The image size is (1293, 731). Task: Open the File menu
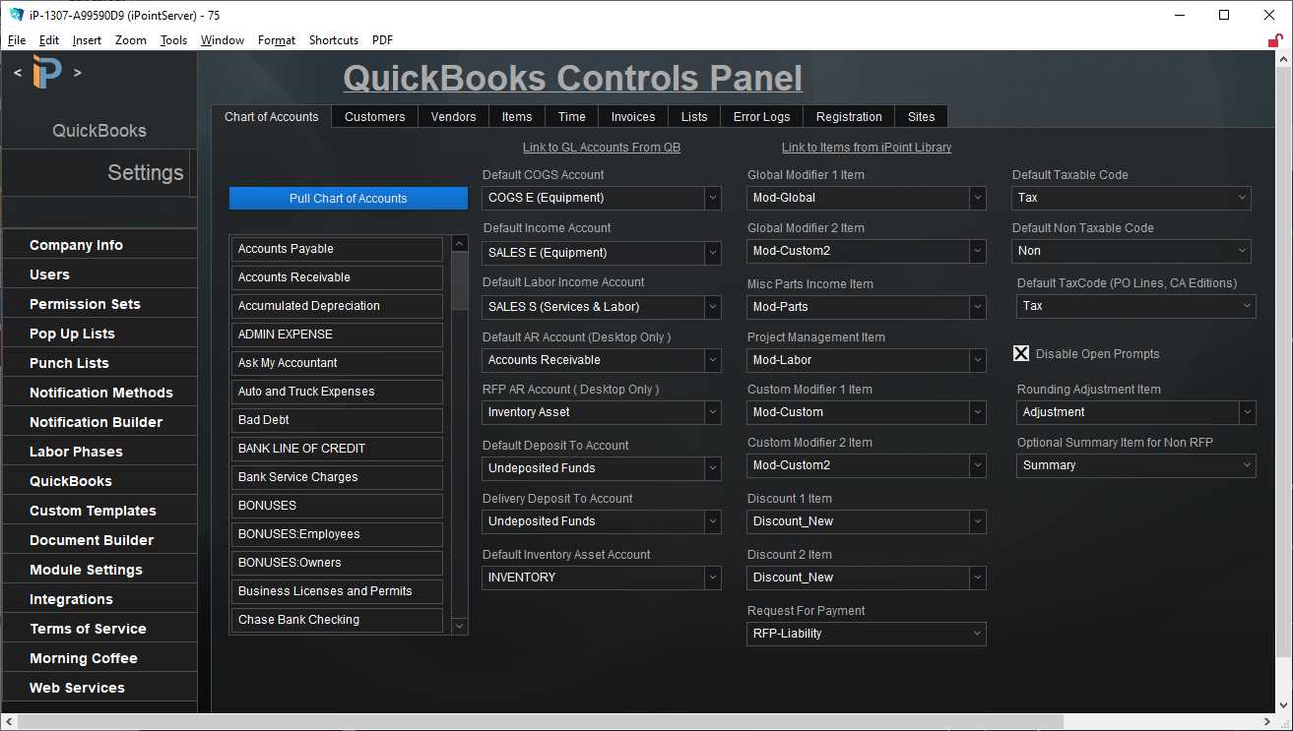point(17,40)
